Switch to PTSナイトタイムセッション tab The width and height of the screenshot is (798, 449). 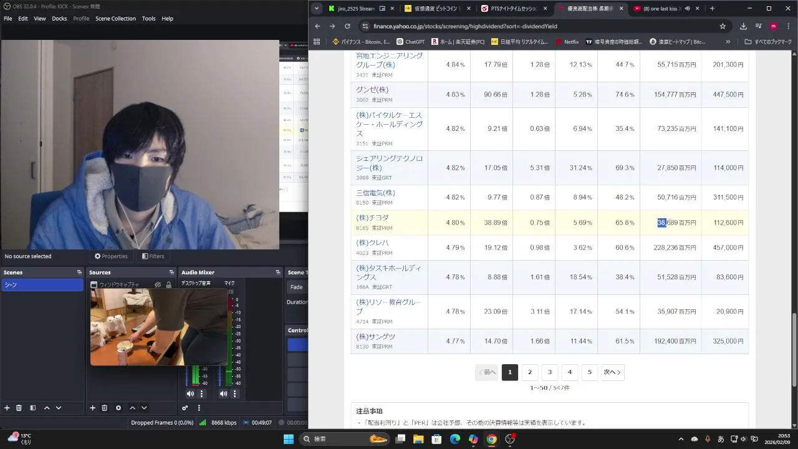(x=514, y=9)
